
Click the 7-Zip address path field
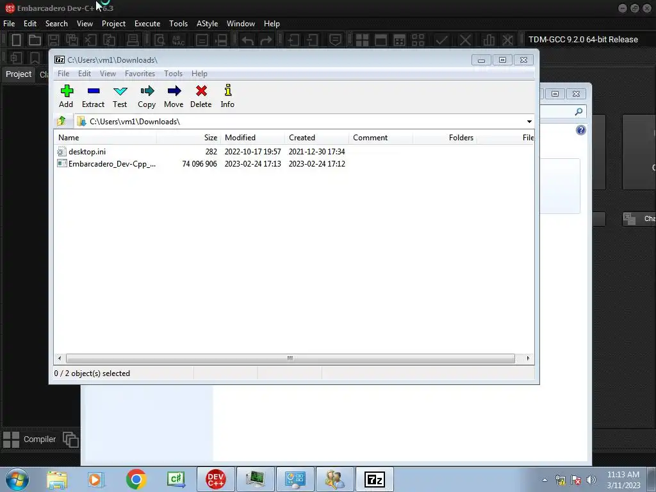click(300, 121)
